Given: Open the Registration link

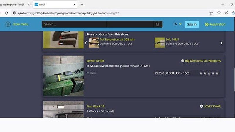Looking at the screenshot, I should tap(217, 24).
